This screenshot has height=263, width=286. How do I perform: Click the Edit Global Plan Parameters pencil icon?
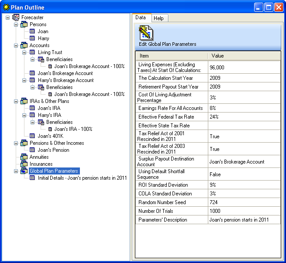[x=146, y=33]
